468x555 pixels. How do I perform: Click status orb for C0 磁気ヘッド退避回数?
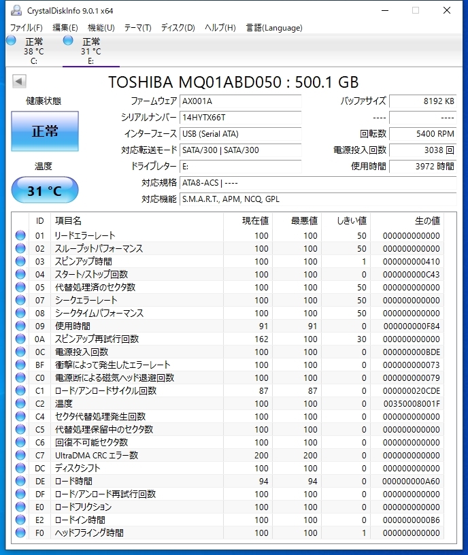point(20,377)
